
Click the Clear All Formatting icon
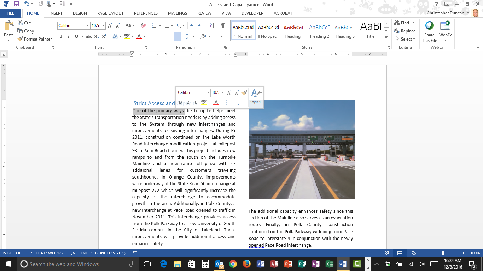pos(143,26)
